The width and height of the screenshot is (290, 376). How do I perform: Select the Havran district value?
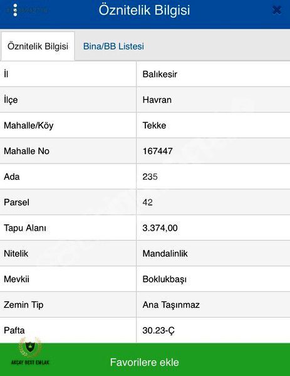tap(157, 100)
